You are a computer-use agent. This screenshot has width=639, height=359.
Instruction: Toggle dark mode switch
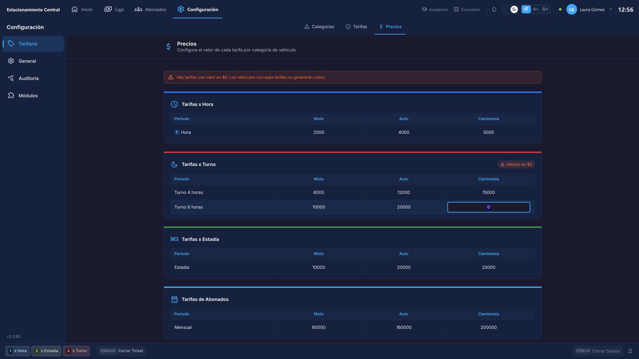pyautogui.click(x=510, y=9)
